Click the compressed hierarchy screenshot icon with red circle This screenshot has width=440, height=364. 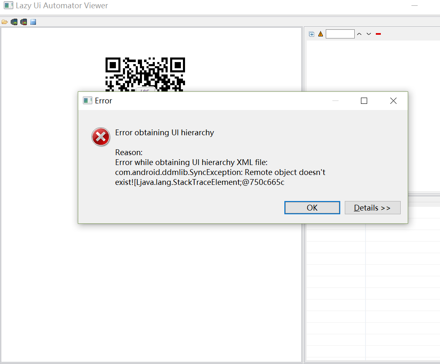(x=24, y=22)
